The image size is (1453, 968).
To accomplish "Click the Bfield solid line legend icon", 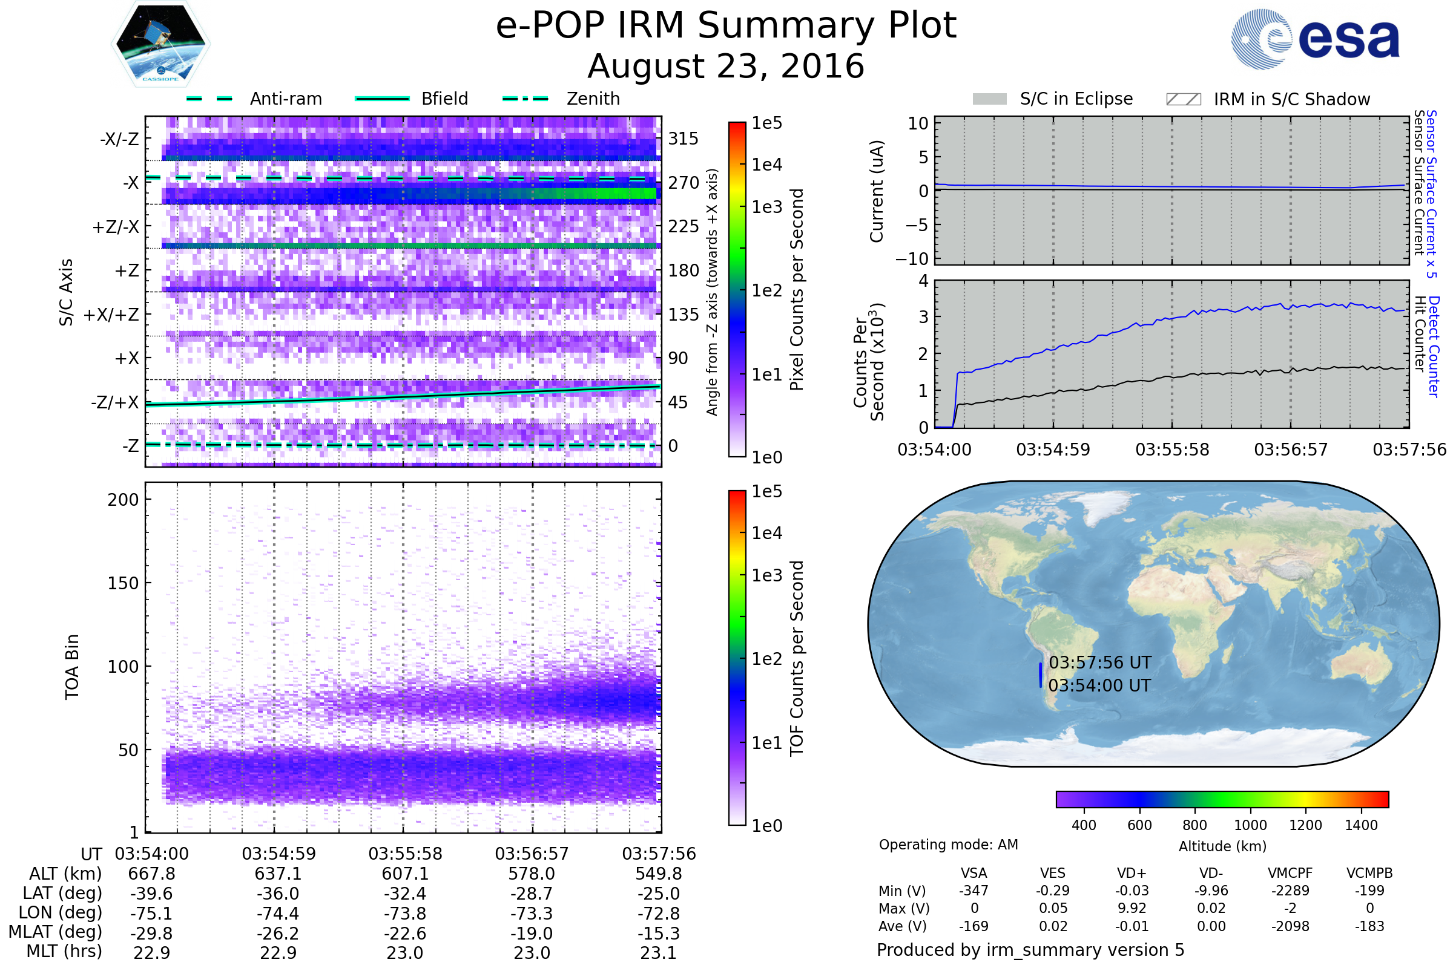I will tap(382, 99).
